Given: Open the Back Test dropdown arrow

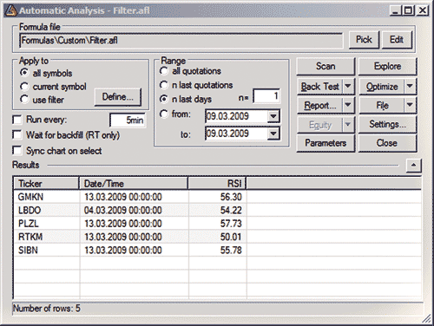Looking at the screenshot, I should [348, 86].
